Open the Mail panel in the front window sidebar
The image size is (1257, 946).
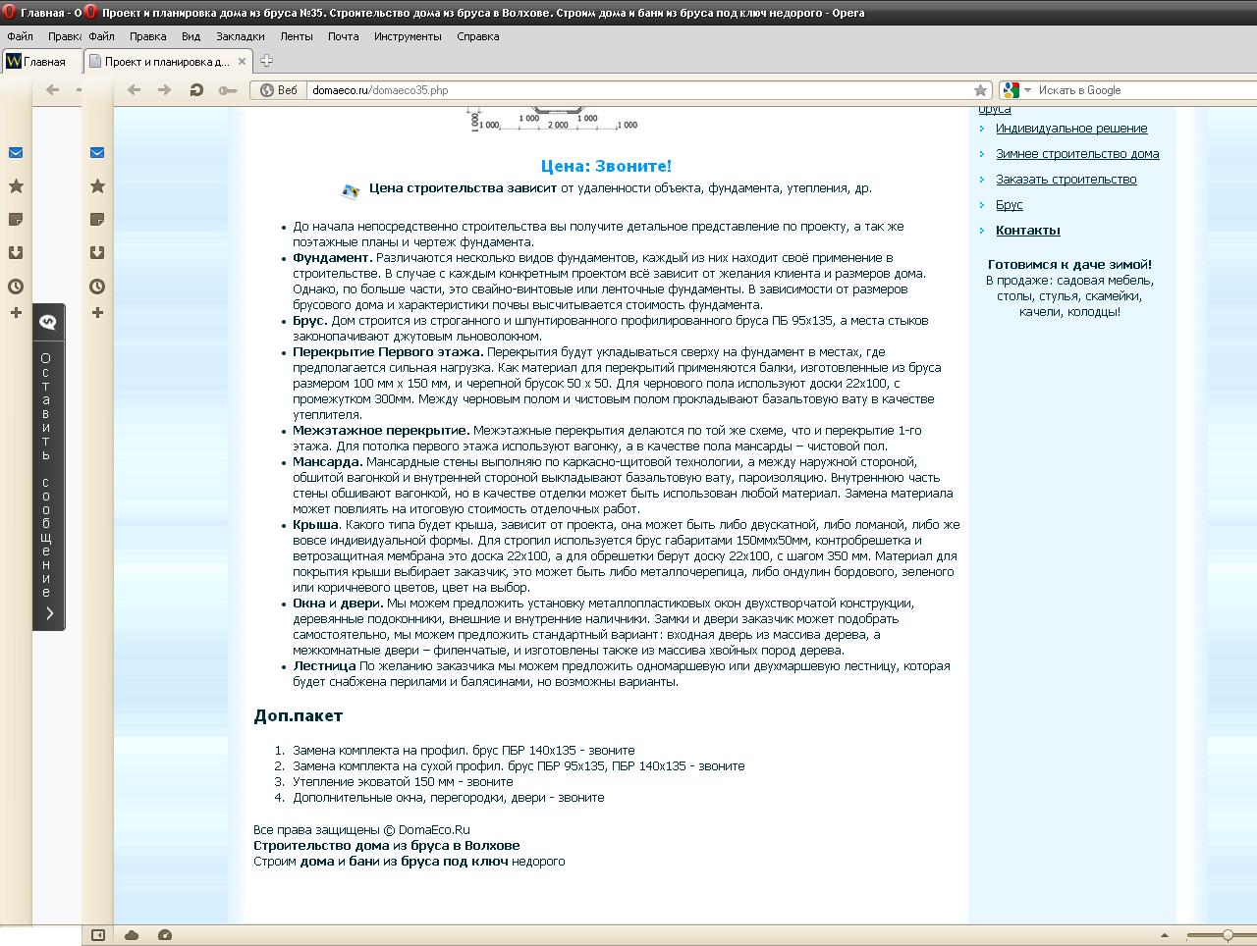coord(97,153)
